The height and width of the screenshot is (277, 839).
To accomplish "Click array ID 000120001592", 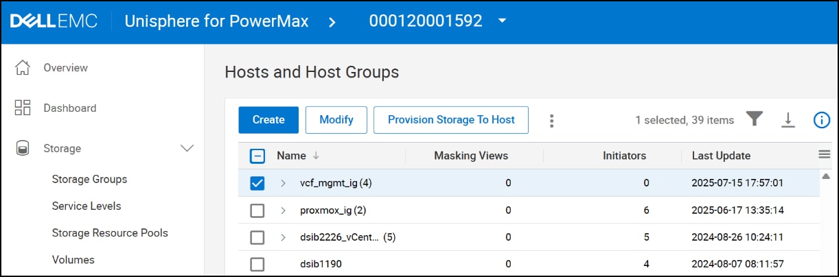I will [426, 21].
